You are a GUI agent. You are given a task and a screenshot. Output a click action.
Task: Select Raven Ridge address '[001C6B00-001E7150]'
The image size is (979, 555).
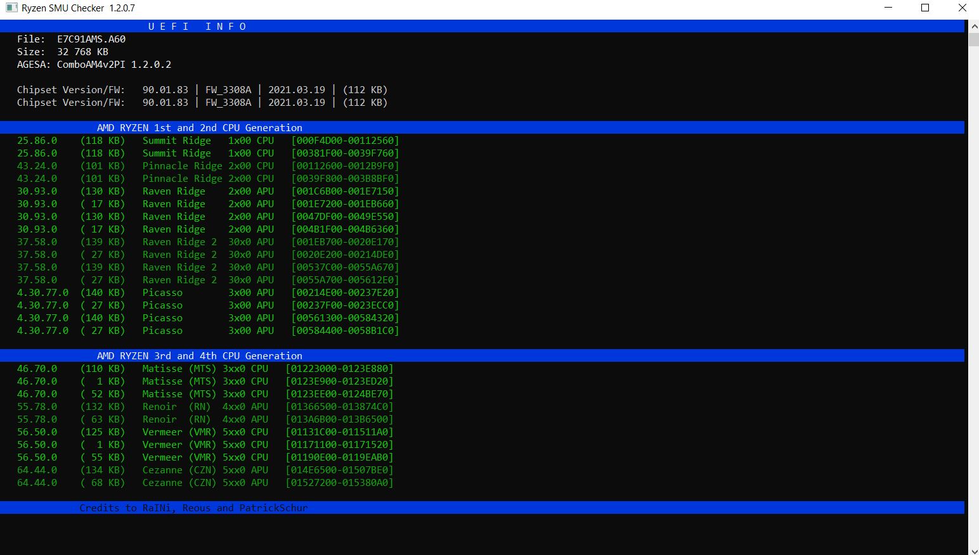pos(346,191)
